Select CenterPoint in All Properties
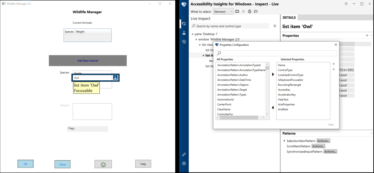The width and height of the screenshot is (374, 173). tap(224, 104)
